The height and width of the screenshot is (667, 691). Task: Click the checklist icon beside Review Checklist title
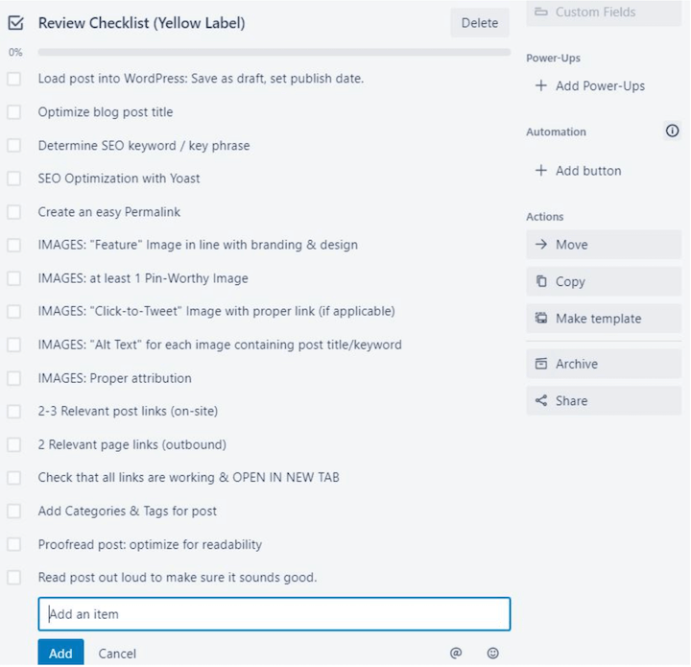point(16,23)
